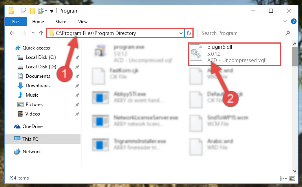Click the plugin6.dll gear file icon
This screenshot has width=302, height=187.
(x=196, y=53)
